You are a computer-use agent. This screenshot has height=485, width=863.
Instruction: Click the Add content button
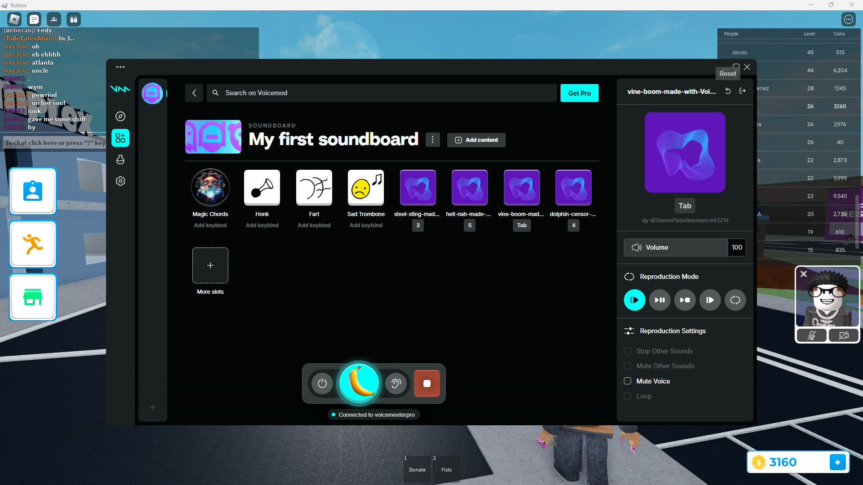pyautogui.click(x=476, y=140)
